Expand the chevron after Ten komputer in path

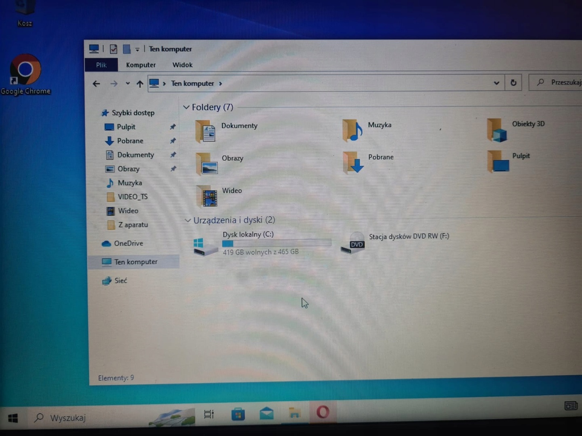pyautogui.click(x=221, y=84)
